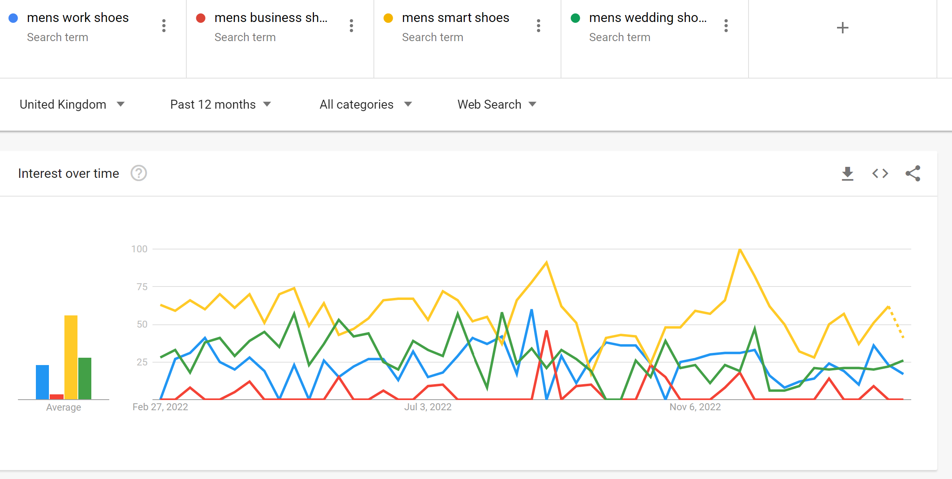Expand the All categories dropdown
The height and width of the screenshot is (479, 952).
(366, 105)
